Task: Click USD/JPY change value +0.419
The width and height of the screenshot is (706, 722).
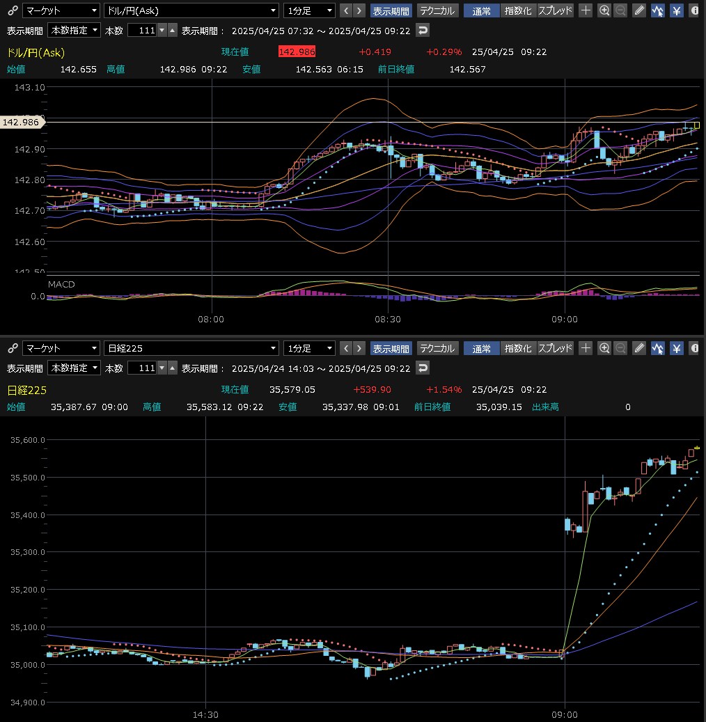Action: click(375, 52)
